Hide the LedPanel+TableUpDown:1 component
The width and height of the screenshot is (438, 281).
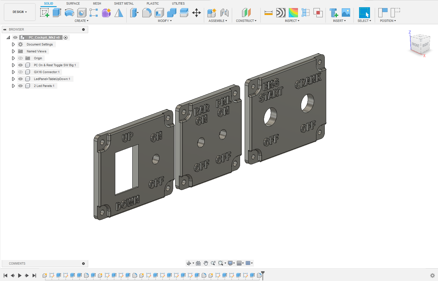point(20,79)
